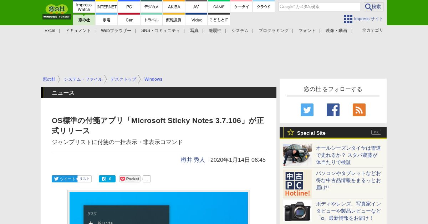Click the ツイート tweet button

click(65, 179)
